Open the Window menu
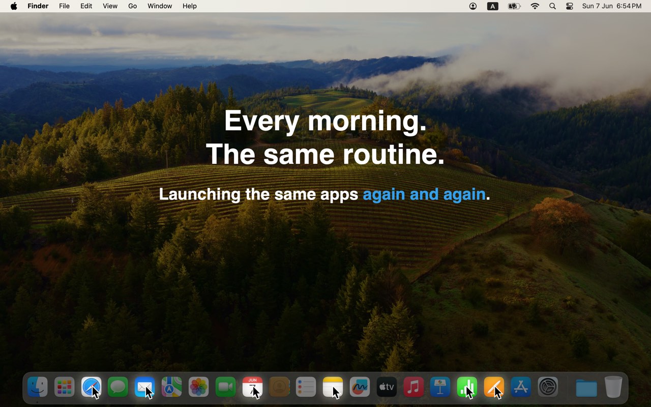 pyautogui.click(x=160, y=6)
